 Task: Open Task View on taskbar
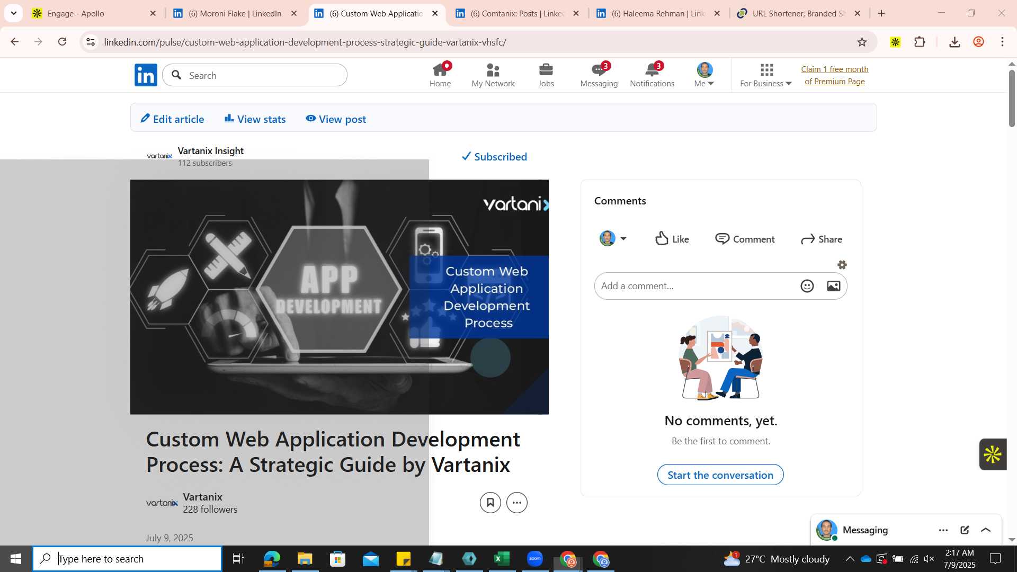(x=238, y=559)
